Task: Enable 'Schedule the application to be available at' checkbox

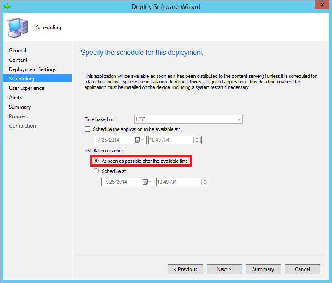Action: point(87,129)
